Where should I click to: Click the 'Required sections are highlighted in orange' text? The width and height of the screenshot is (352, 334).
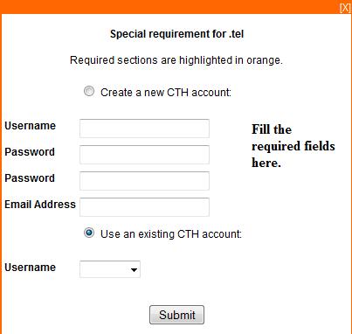pos(176,60)
